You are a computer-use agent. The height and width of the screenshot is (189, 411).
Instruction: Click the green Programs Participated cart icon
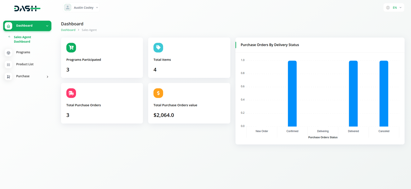[71, 48]
